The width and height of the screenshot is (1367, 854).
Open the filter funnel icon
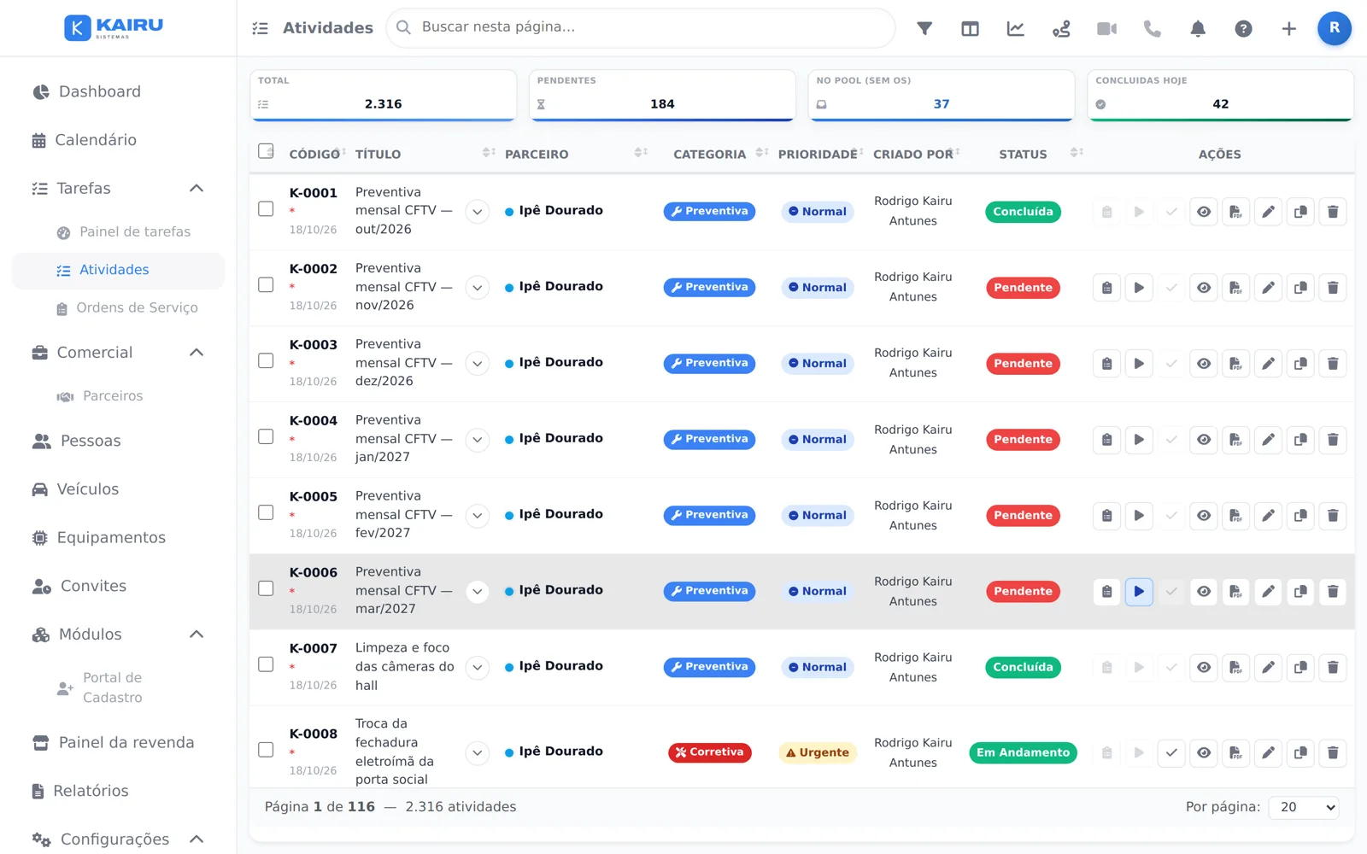click(924, 28)
